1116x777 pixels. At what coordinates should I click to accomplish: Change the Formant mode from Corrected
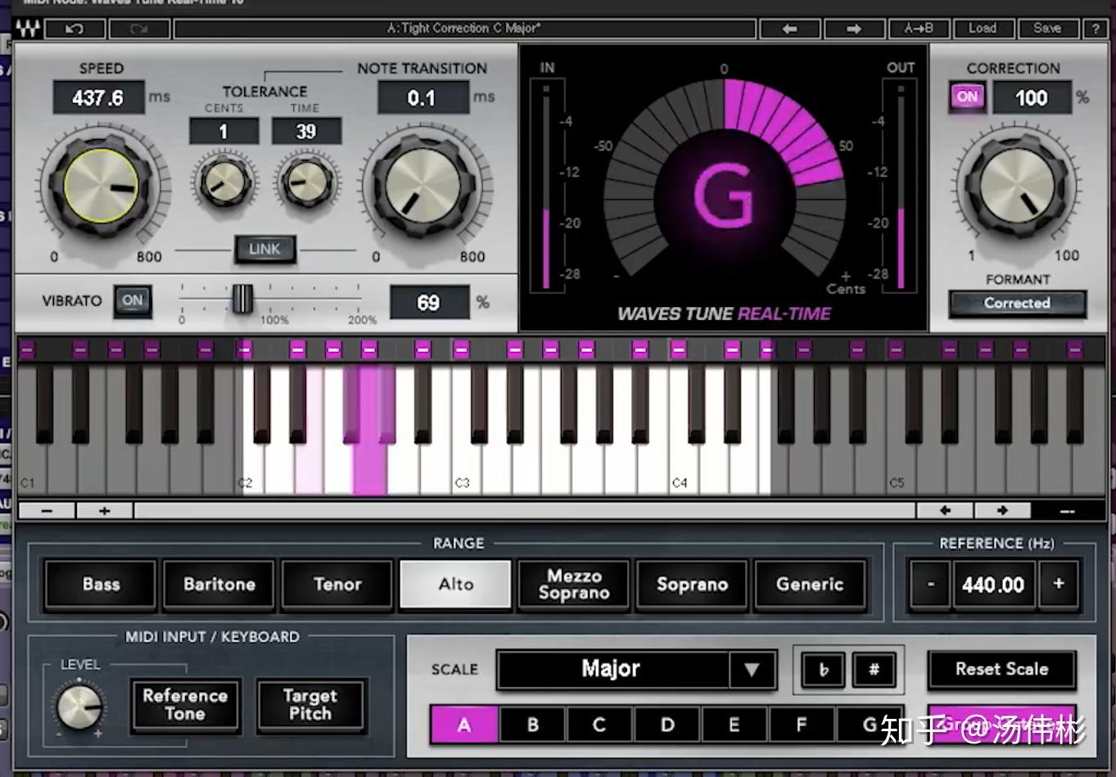(x=1017, y=303)
